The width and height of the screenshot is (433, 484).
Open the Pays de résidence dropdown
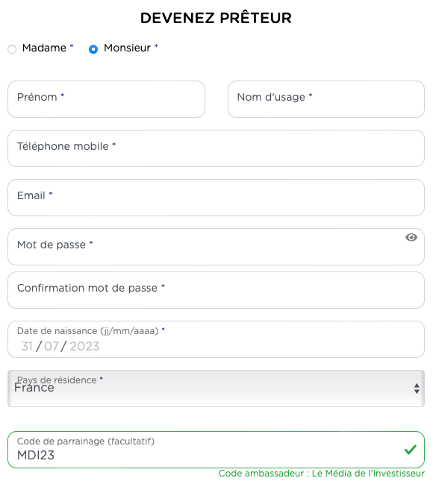pyautogui.click(x=216, y=389)
